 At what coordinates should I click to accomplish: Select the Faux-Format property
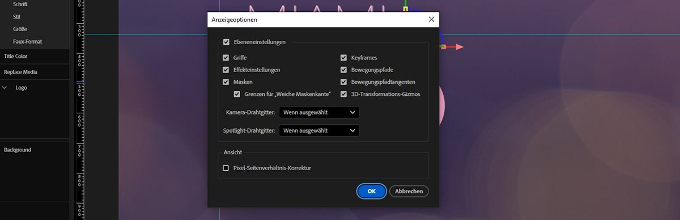pos(28,41)
